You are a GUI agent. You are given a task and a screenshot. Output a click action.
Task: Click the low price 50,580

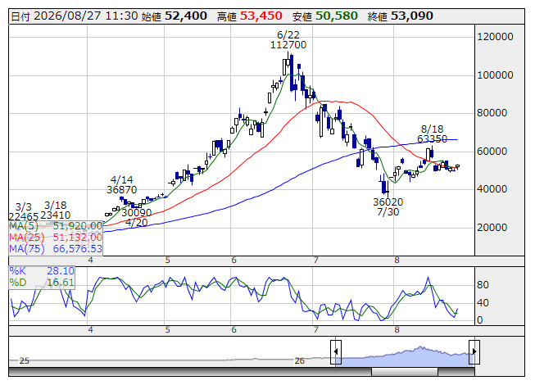337,16
